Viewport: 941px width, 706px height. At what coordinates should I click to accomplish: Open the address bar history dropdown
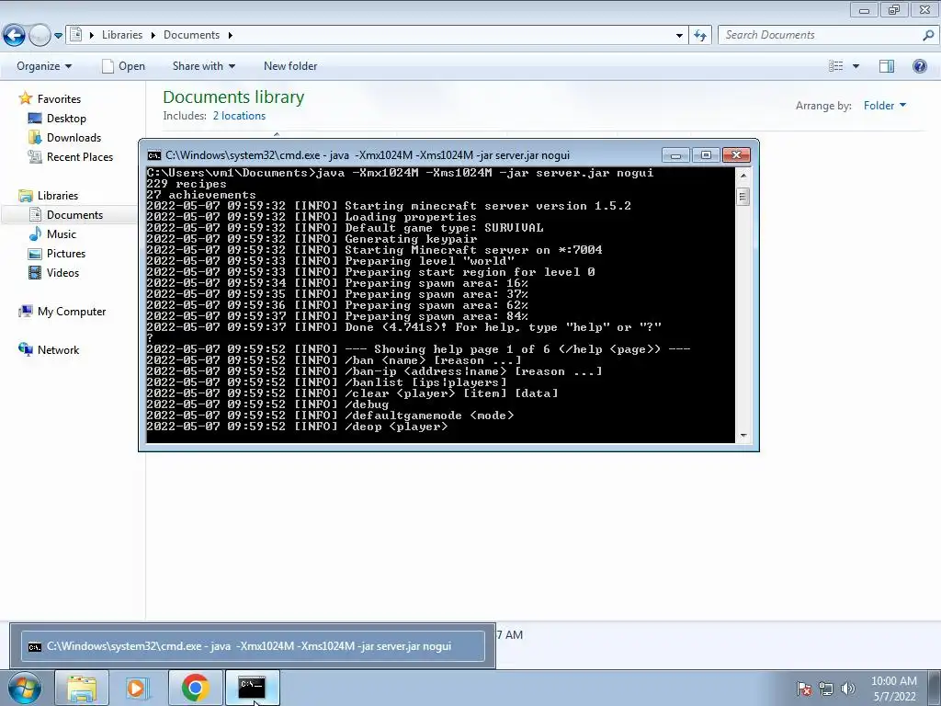pyautogui.click(x=679, y=36)
